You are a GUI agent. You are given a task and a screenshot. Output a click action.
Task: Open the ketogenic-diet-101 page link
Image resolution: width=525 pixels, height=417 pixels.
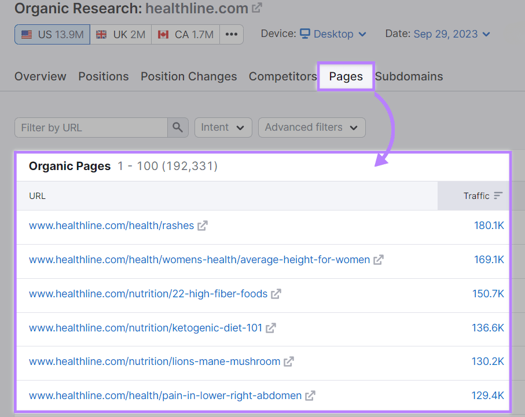[x=145, y=329]
